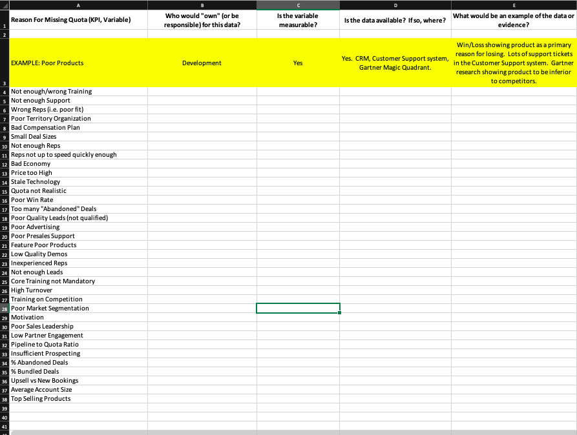Click 'Wrong Reps (i.e. poor fit)' cell

[x=78, y=110]
